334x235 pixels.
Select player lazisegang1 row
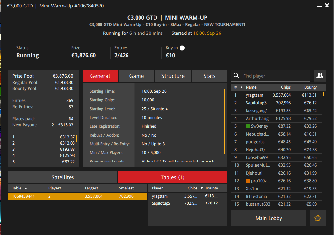pos(276,111)
